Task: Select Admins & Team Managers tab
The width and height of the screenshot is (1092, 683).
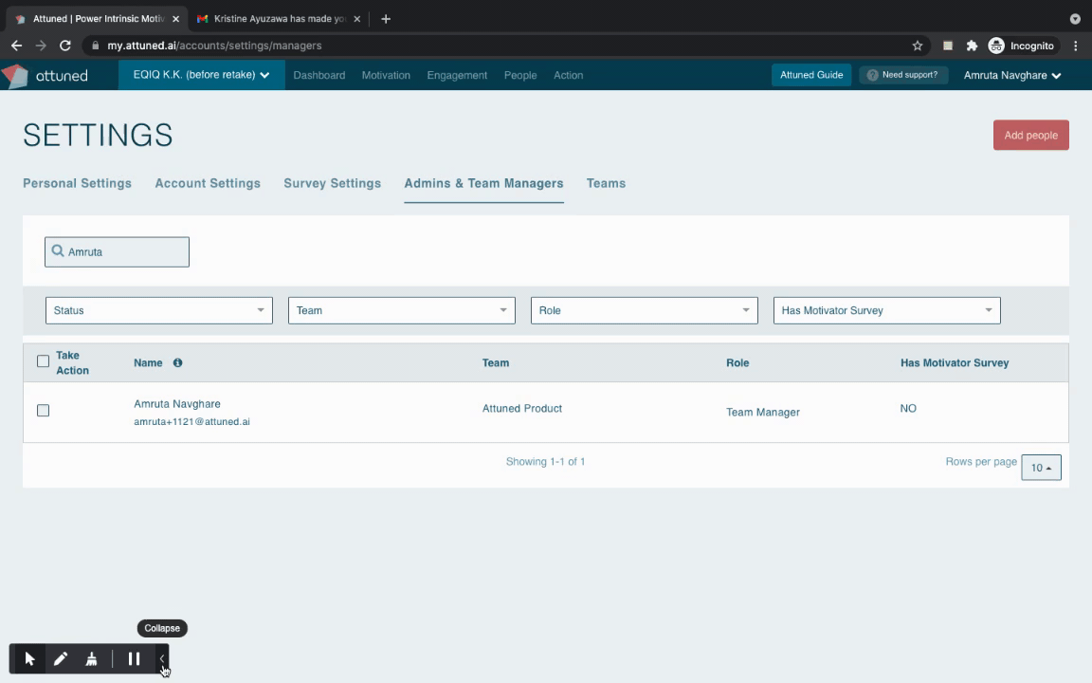Action: (x=484, y=183)
